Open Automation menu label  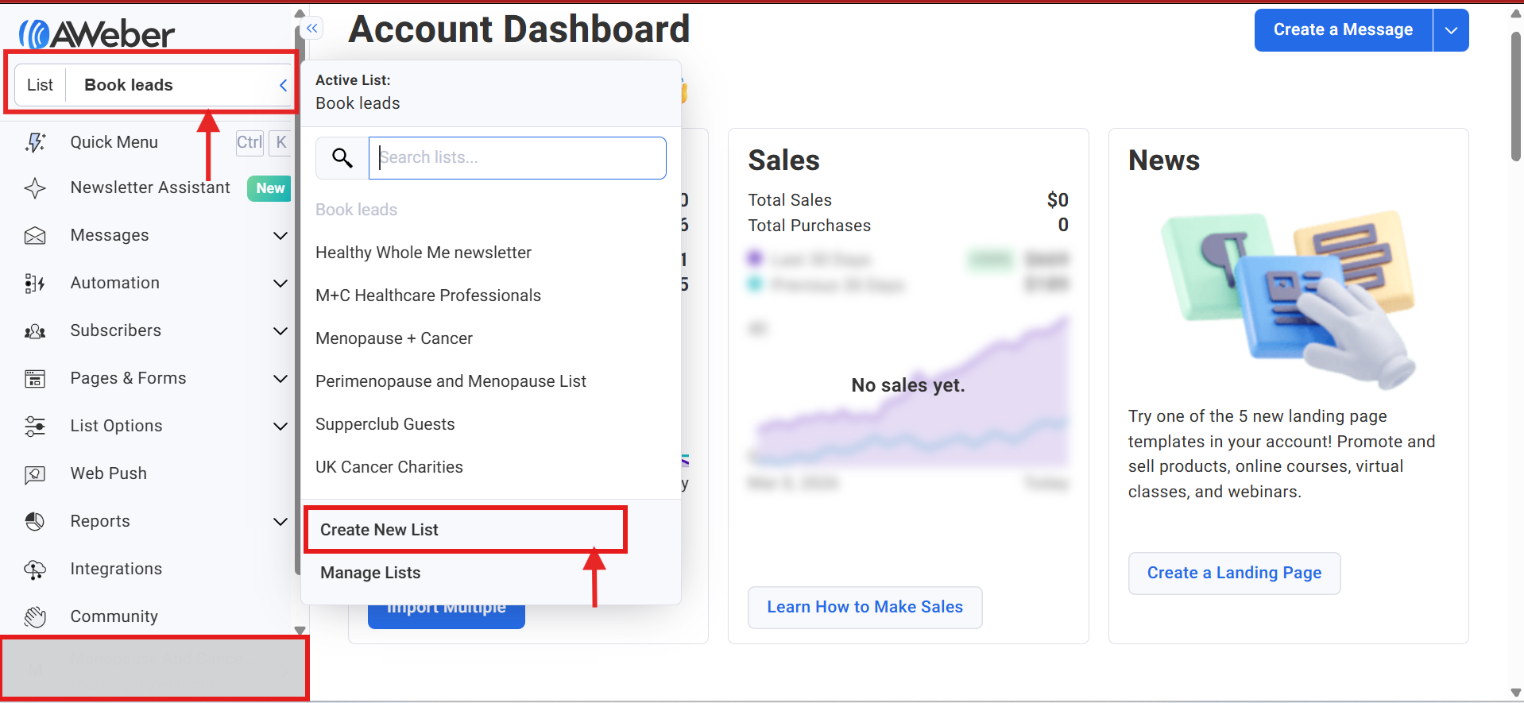(x=114, y=283)
